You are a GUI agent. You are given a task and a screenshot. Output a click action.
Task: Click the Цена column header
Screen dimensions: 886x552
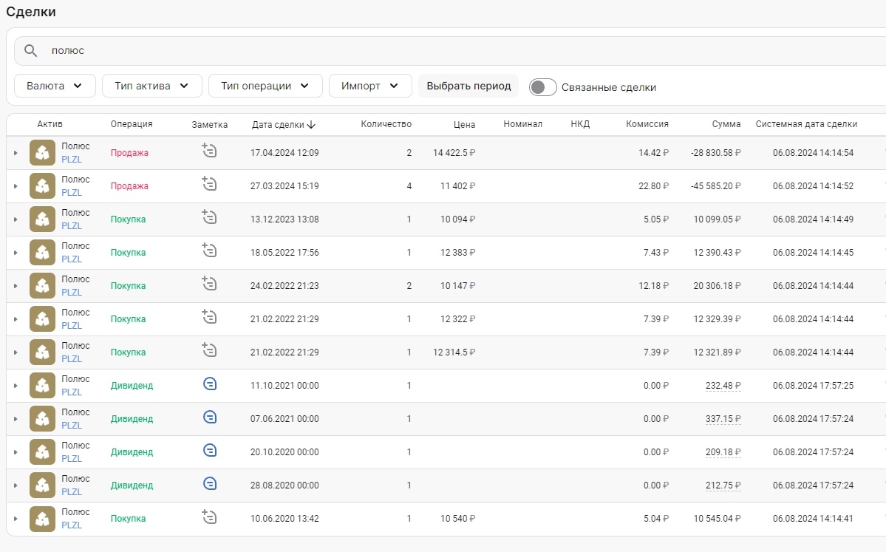coord(465,124)
